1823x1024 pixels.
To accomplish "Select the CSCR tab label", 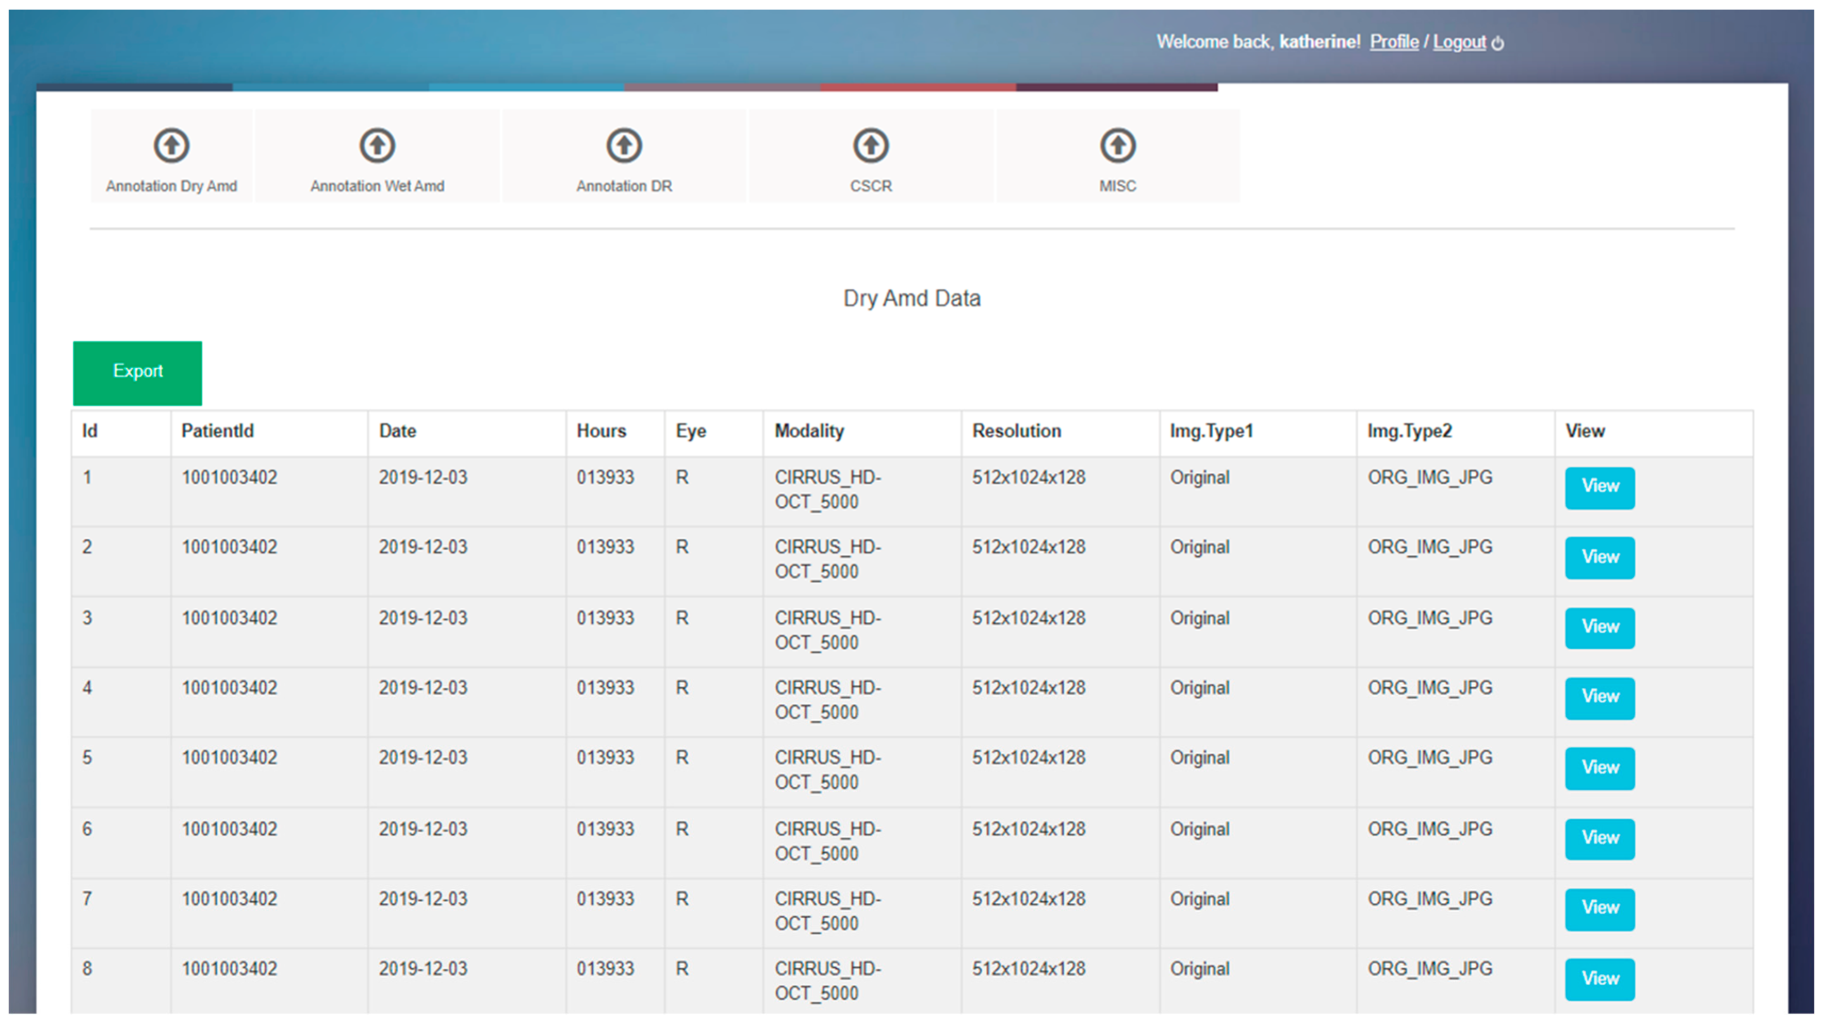I will point(870,186).
